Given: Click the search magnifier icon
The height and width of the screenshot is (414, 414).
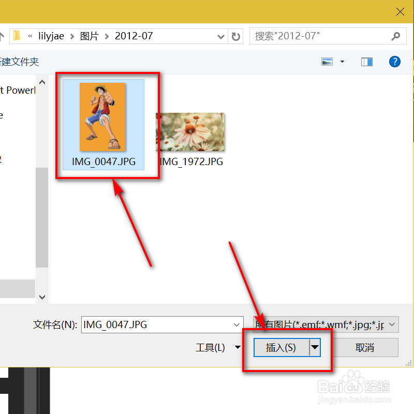Looking at the screenshot, I should coord(395,36).
